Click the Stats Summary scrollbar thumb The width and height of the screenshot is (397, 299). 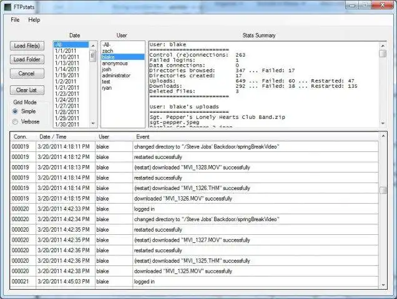point(383,54)
